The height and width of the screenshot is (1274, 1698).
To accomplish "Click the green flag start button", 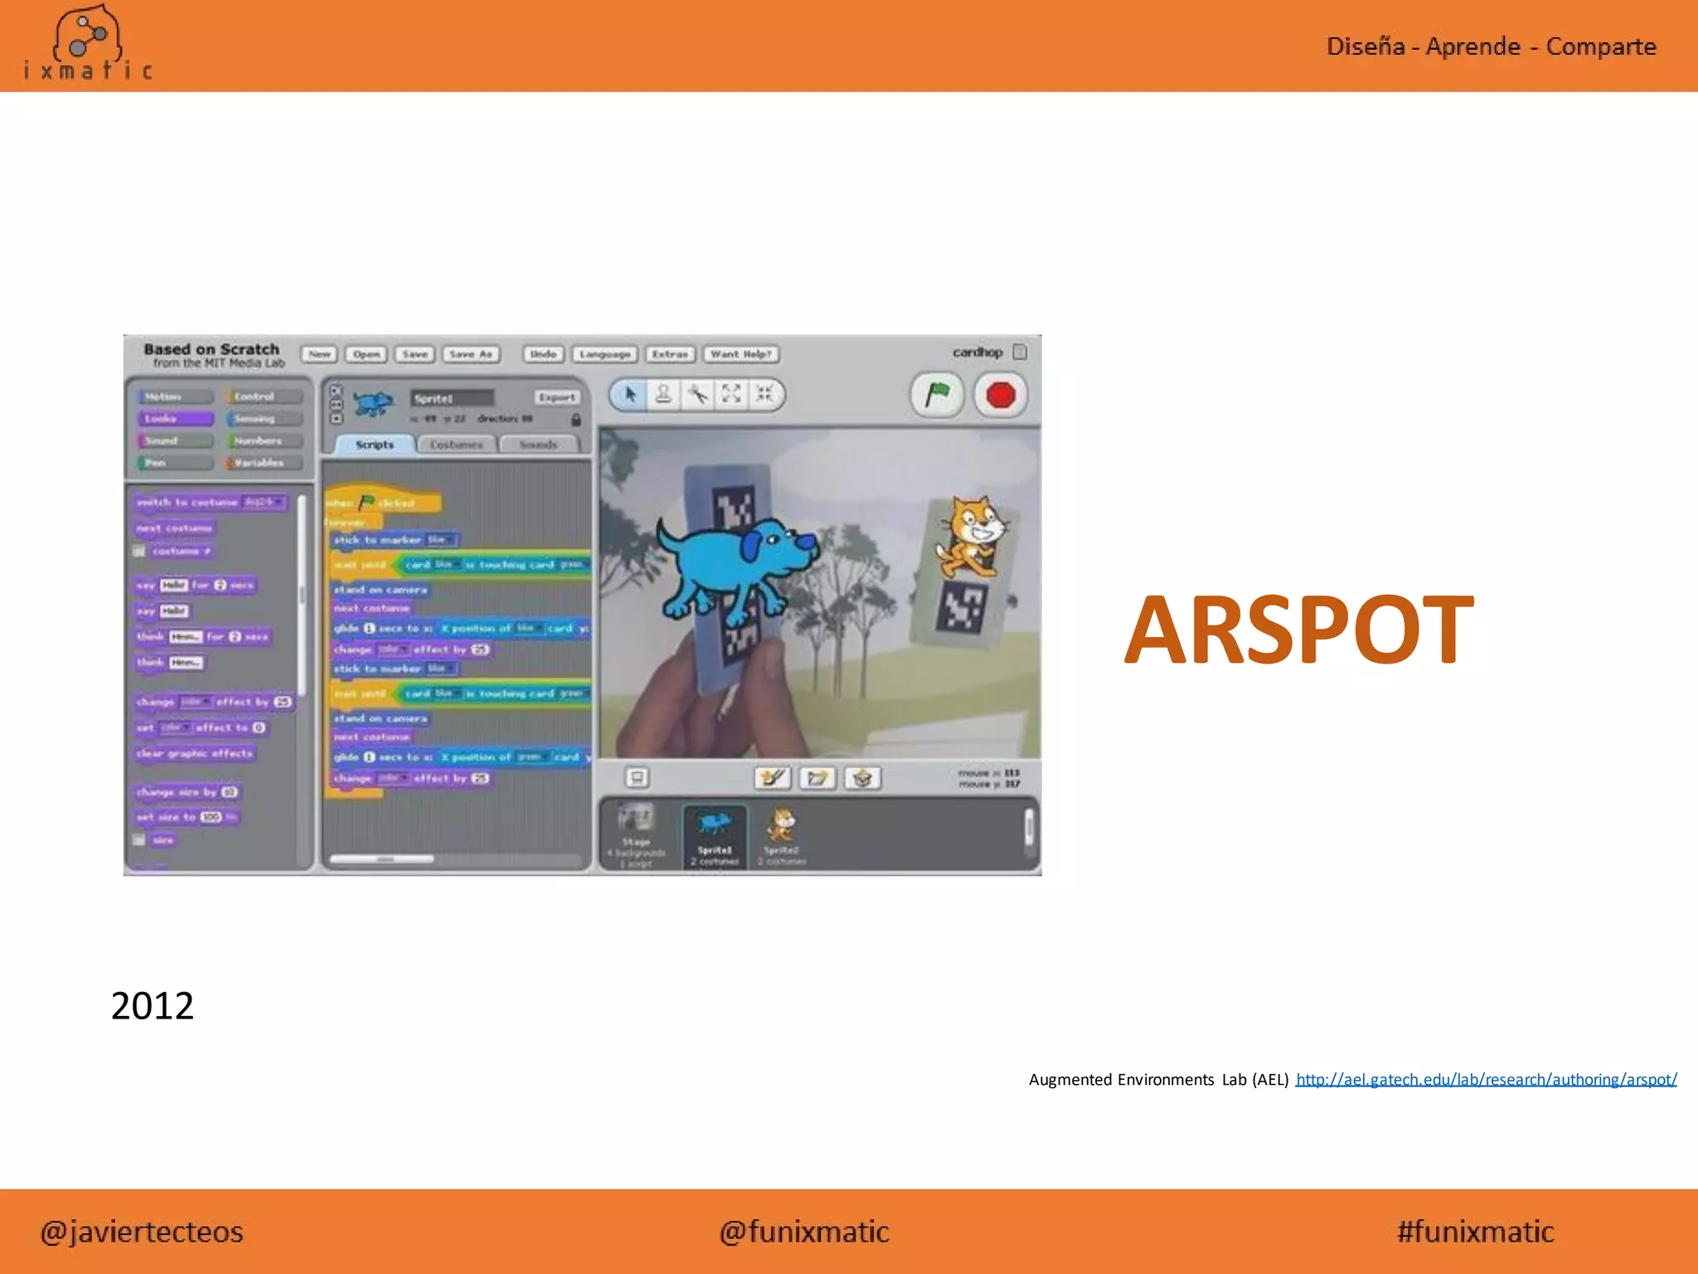I will click(x=937, y=396).
